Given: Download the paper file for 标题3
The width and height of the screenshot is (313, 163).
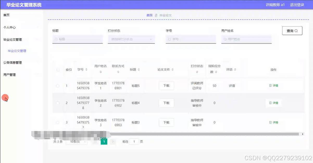Looking at the screenshot, I should point(166,122).
